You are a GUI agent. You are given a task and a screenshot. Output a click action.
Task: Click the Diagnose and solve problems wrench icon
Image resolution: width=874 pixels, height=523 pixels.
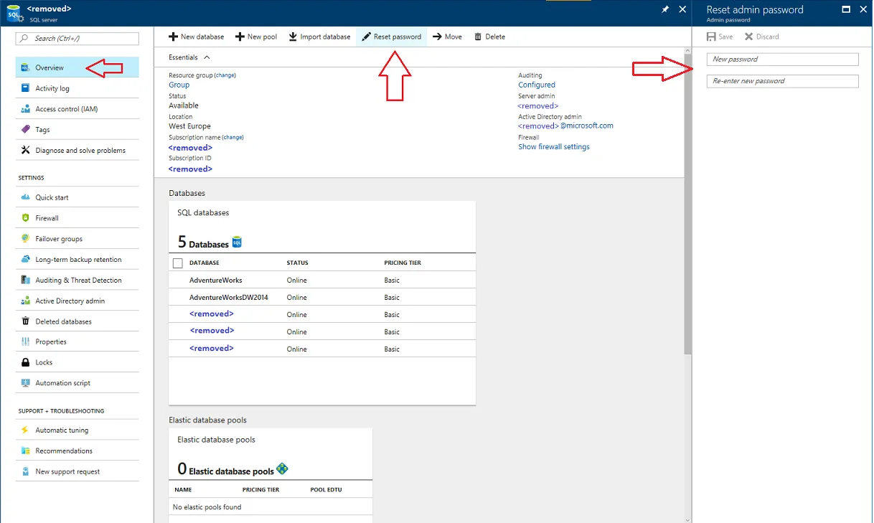(x=26, y=151)
